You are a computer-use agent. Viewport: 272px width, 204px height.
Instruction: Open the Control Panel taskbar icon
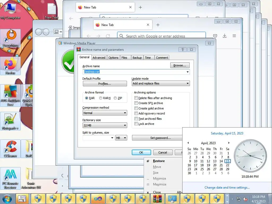pos(172,199)
